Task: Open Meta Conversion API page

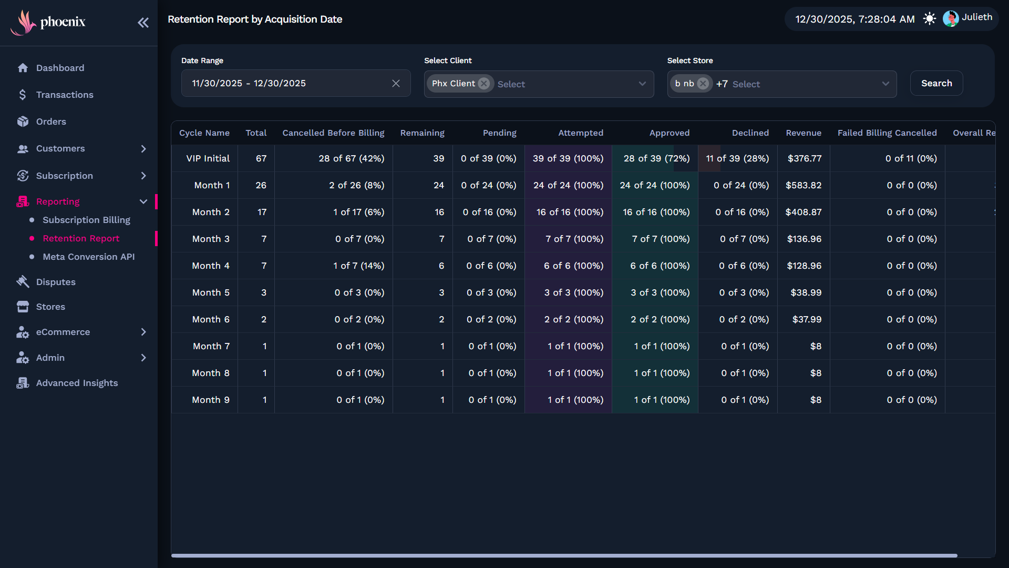Action: pyautogui.click(x=88, y=257)
